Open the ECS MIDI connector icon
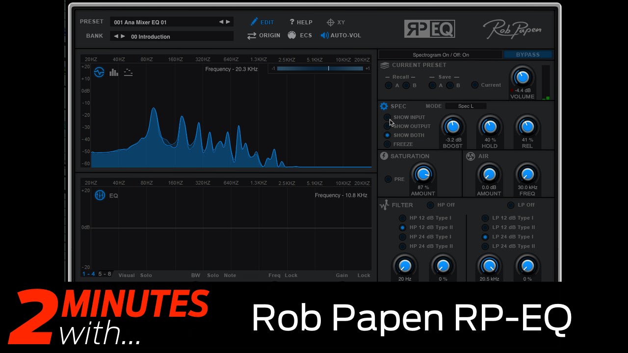The width and height of the screenshot is (628, 353). 292,35
